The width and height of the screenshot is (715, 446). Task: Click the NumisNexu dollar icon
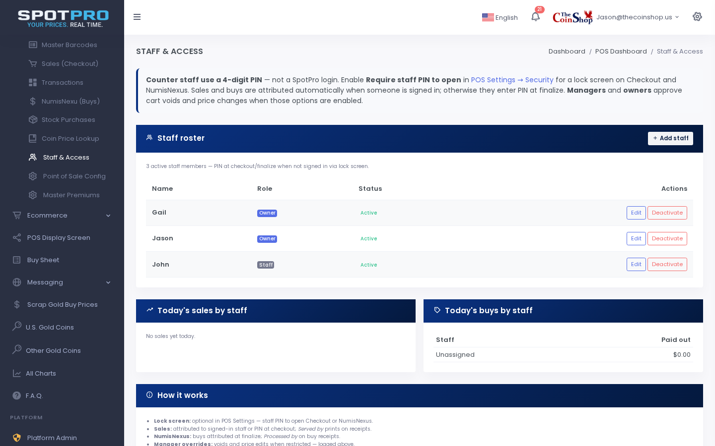pyautogui.click(x=33, y=101)
